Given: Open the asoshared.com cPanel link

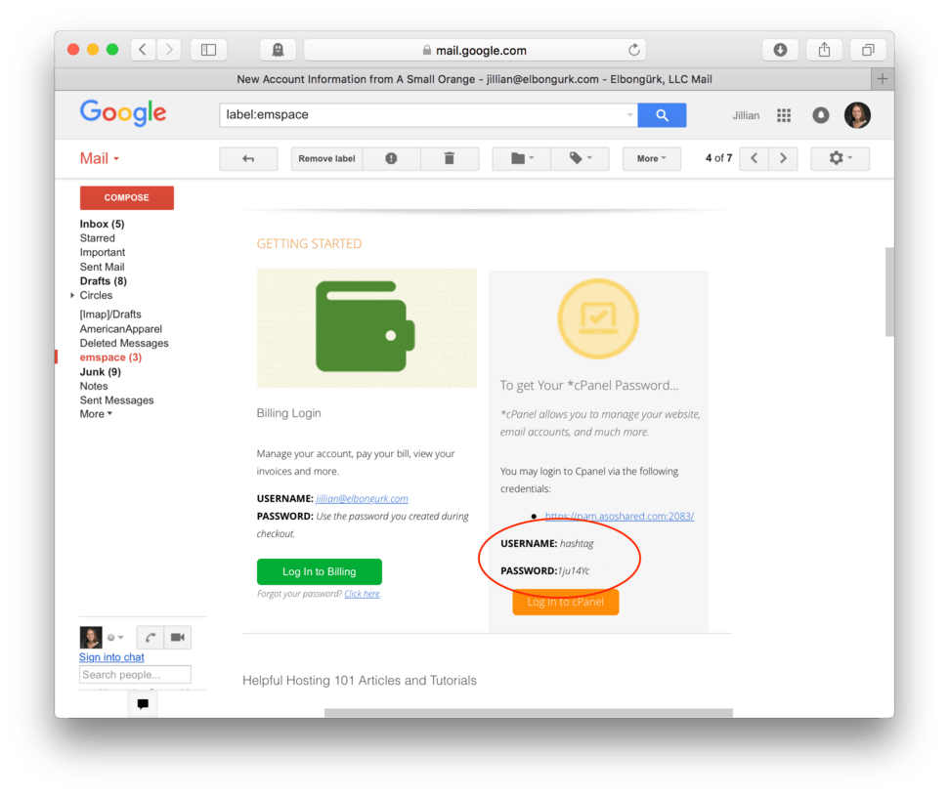Looking at the screenshot, I should 620,516.
